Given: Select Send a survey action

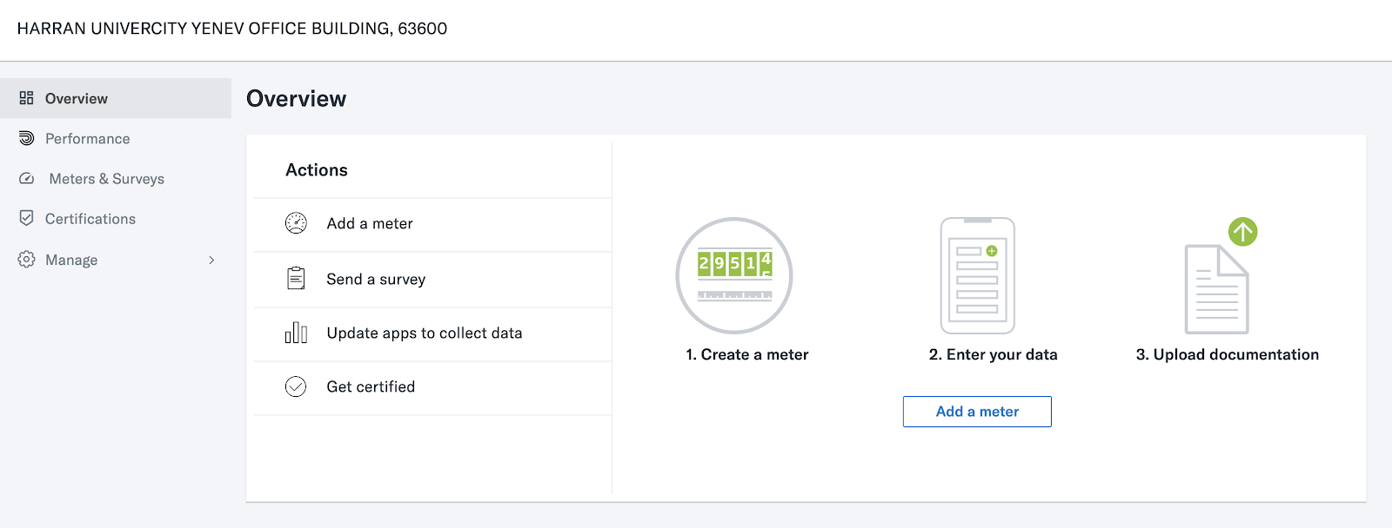Looking at the screenshot, I should pos(376,279).
